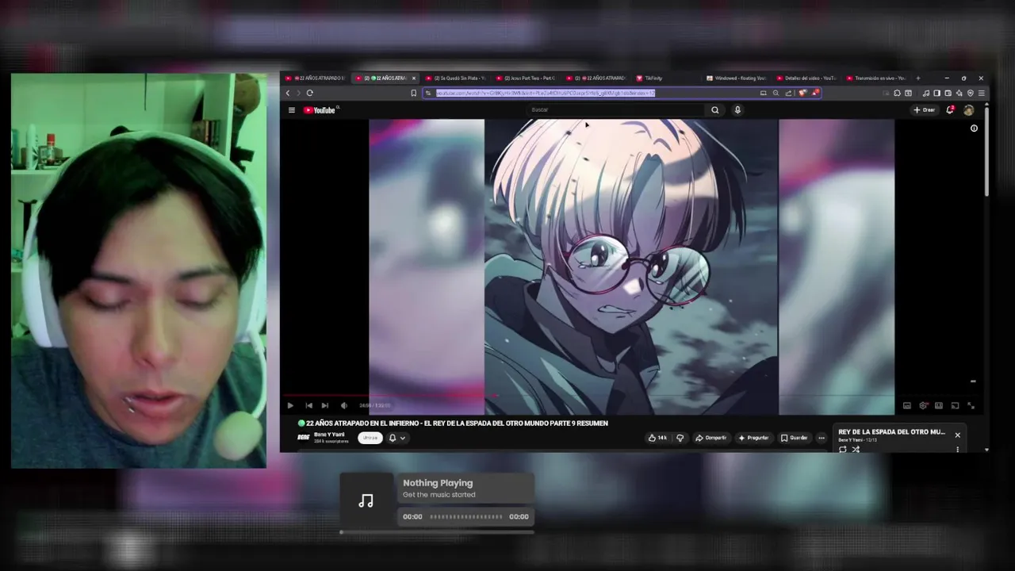This screenshot has width=1015, height=571.
Task: Open playlist panel three-dot options
Action: point(957,449)
